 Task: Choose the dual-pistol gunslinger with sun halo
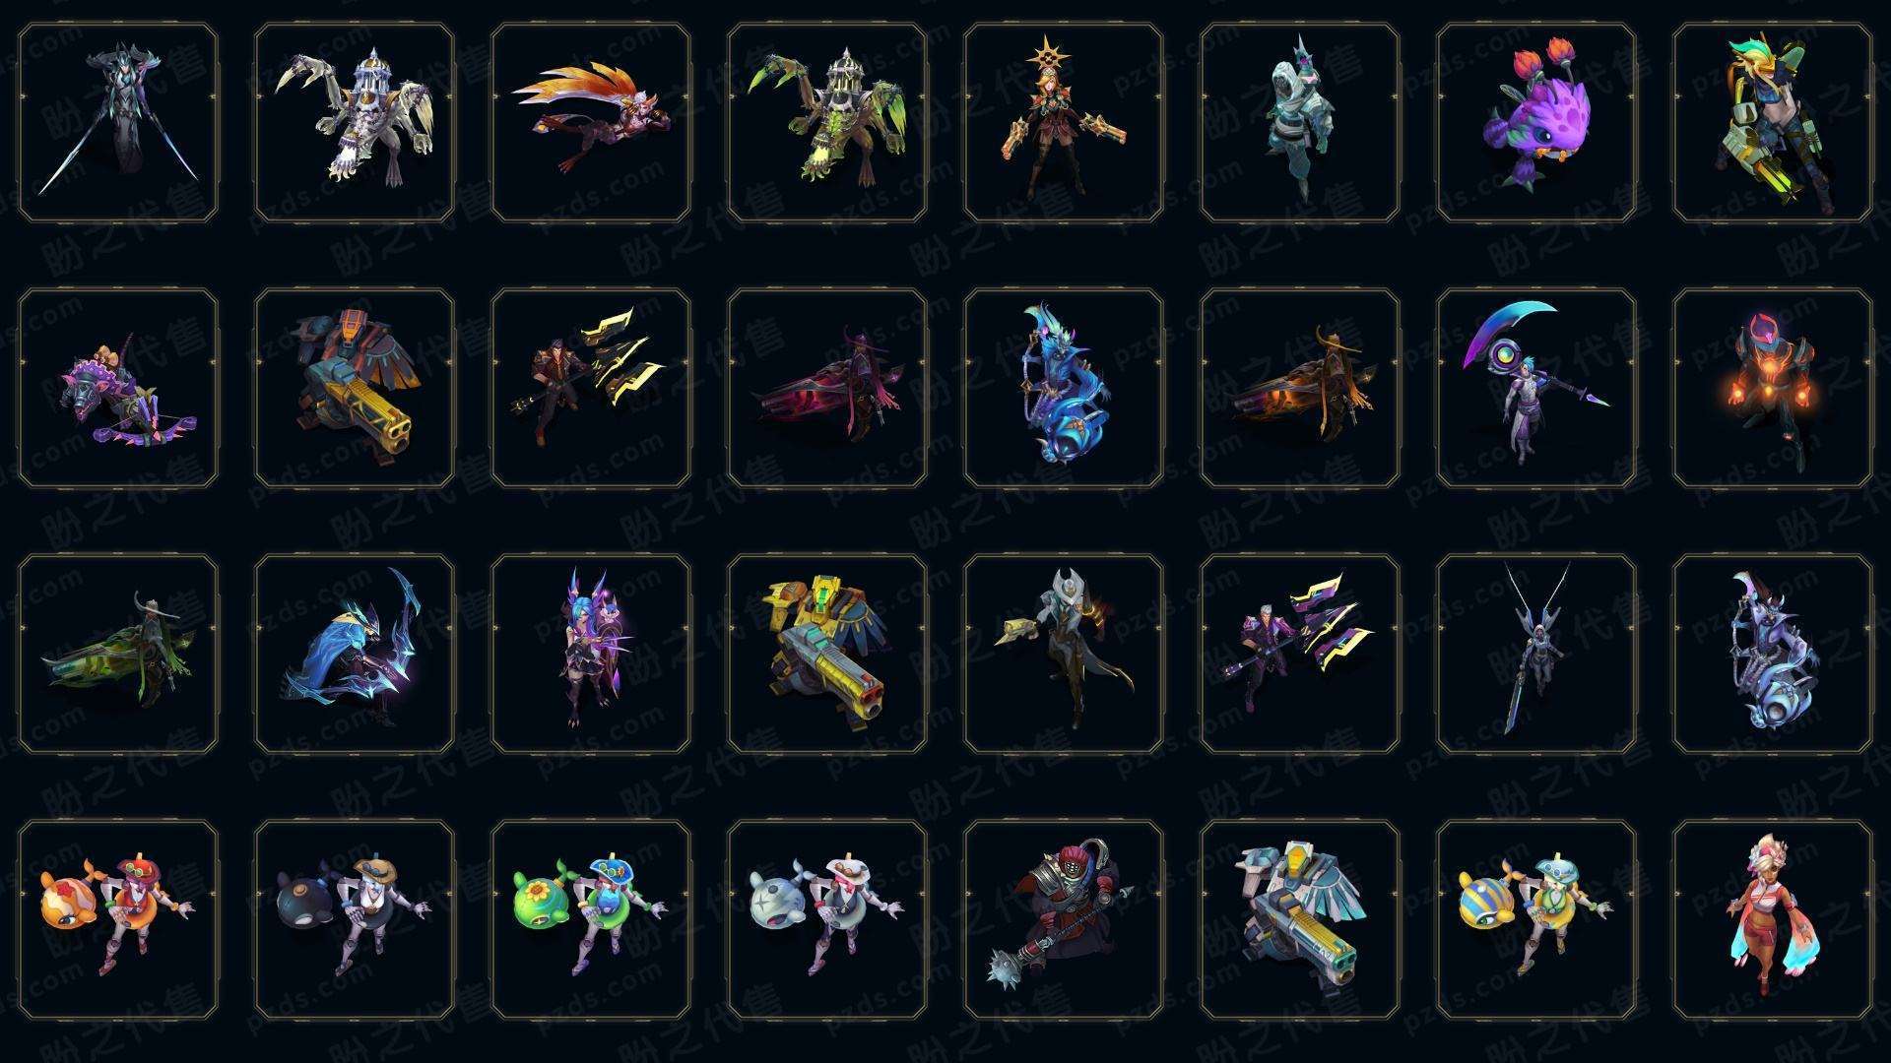click(x=1064, y=123)
